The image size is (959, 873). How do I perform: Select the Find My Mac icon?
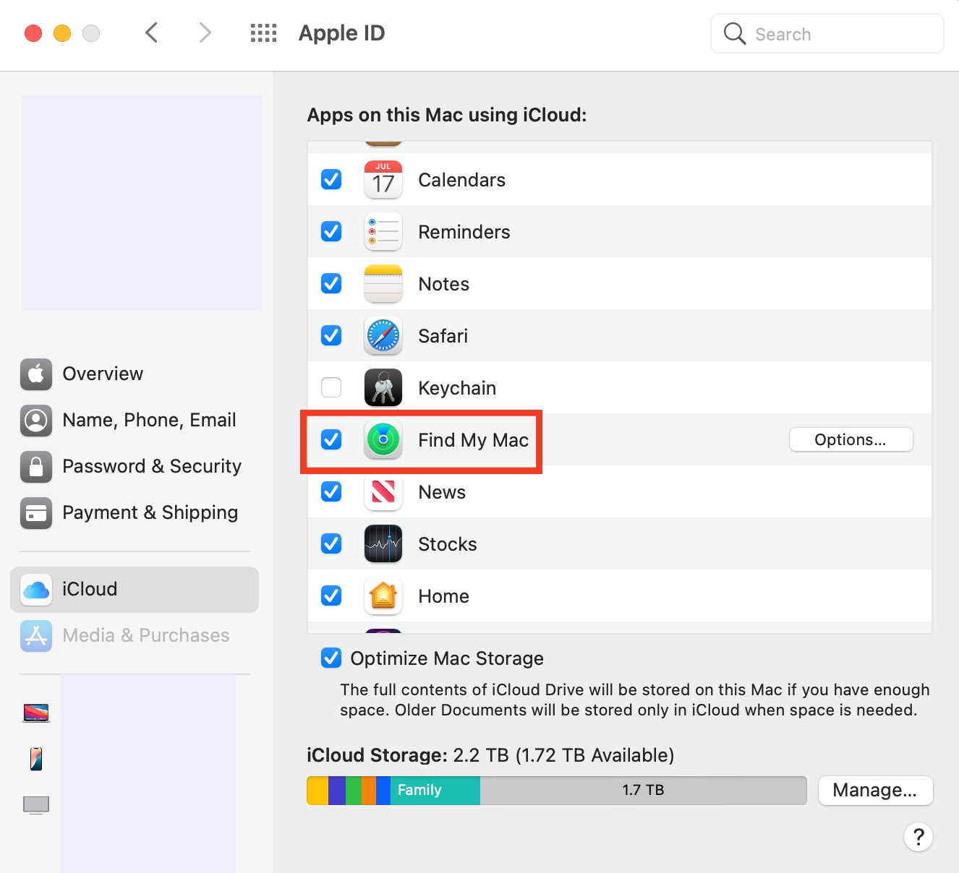click(383, 439)
